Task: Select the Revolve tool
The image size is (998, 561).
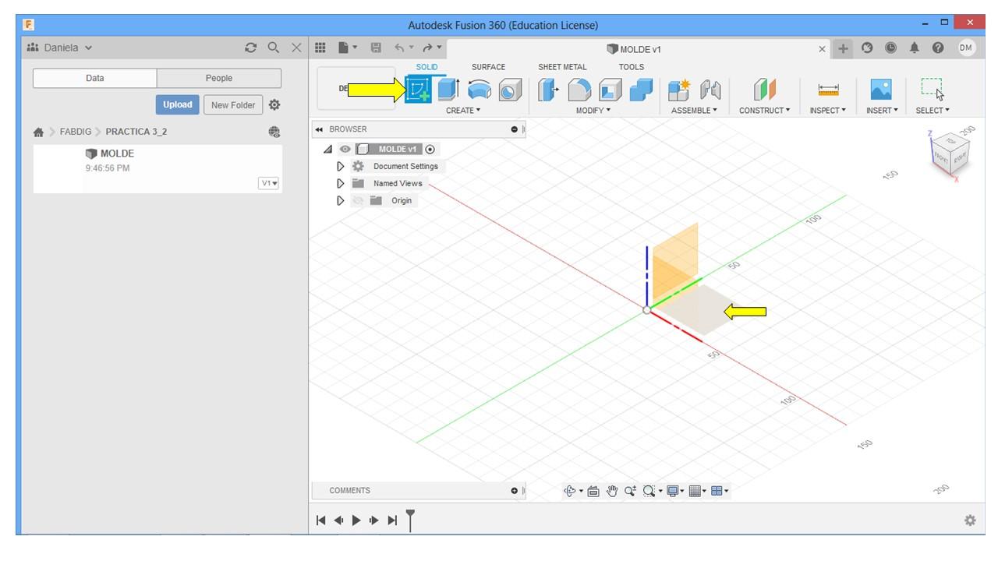Action: [x=479, y=90]
